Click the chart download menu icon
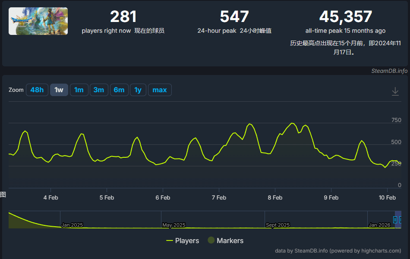This screenshot has width=410, height=259. pyautogui.click(x=395, y=91)
